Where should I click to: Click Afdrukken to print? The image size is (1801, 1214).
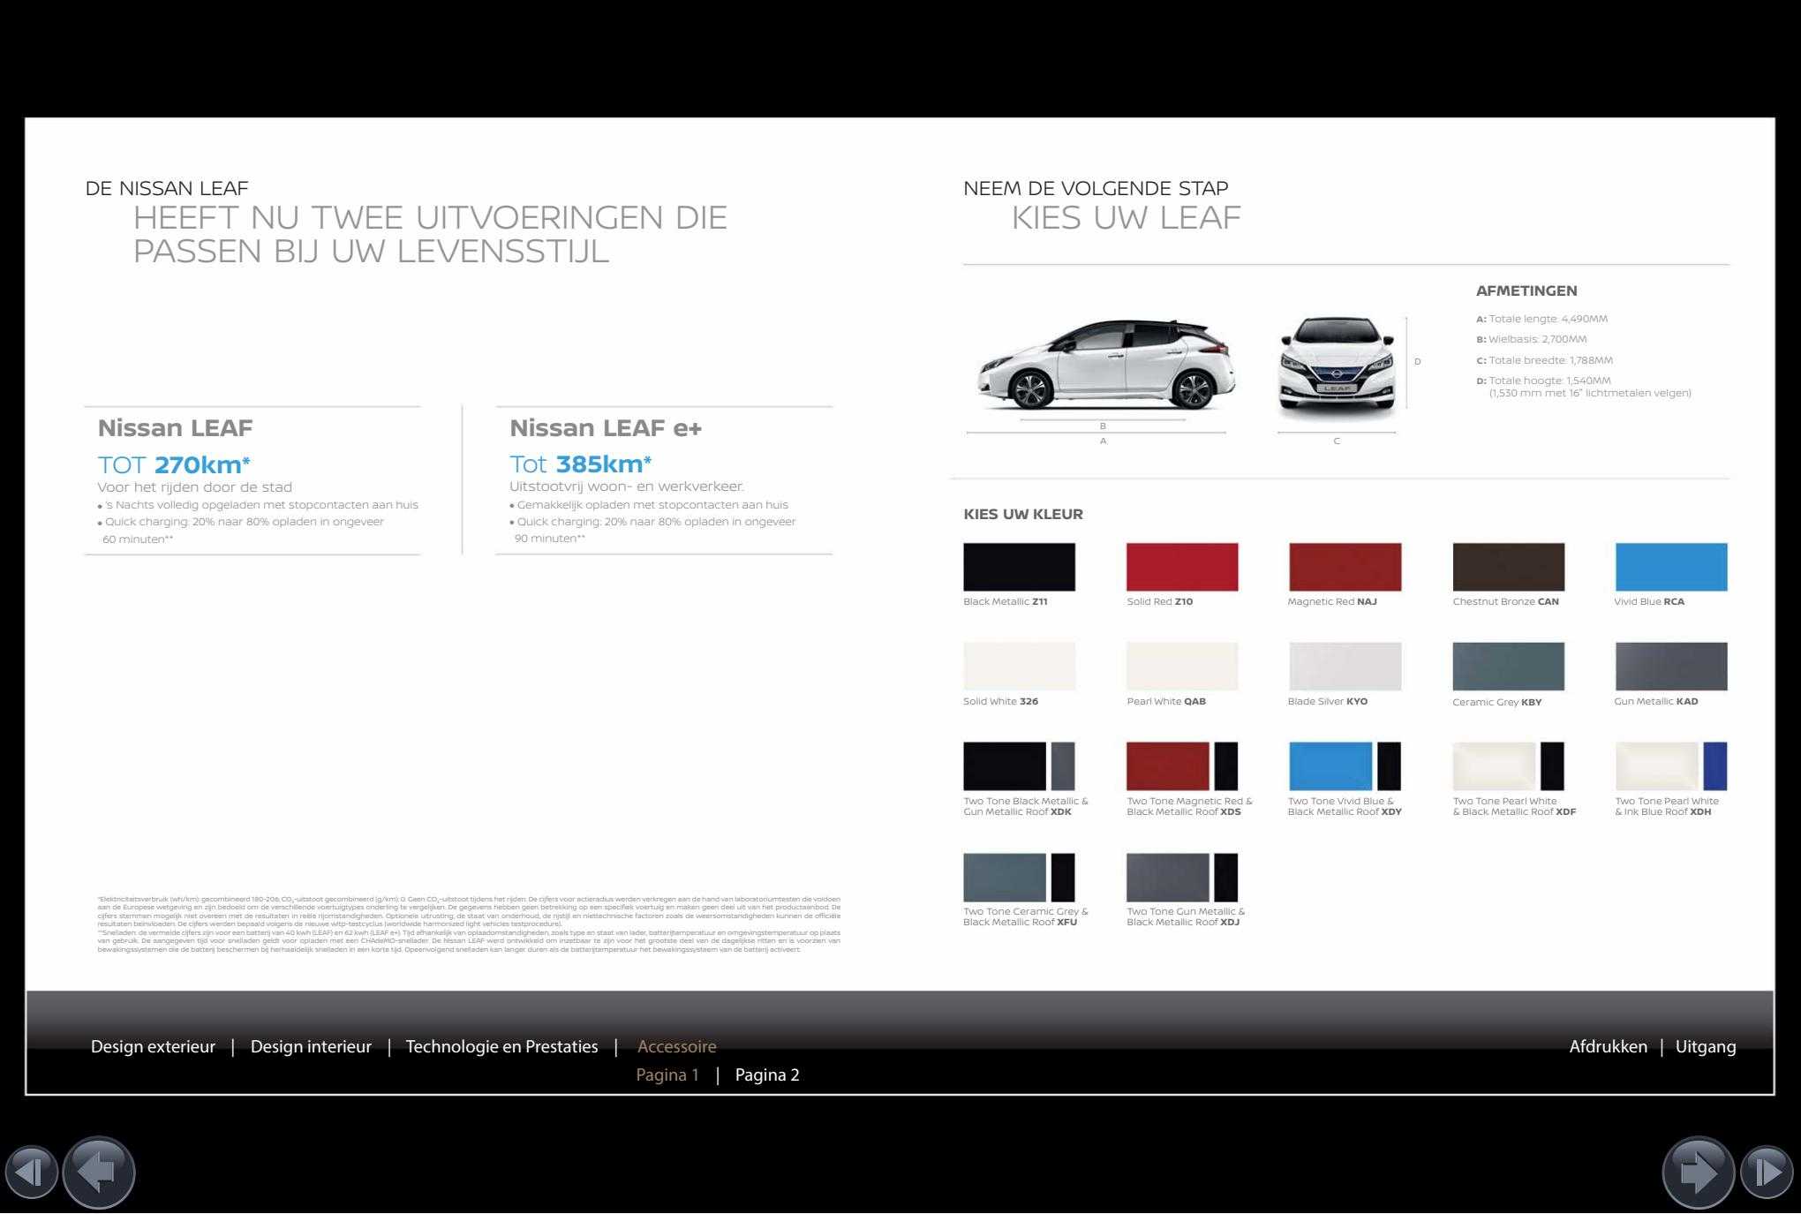(x=1608, y=1046)
